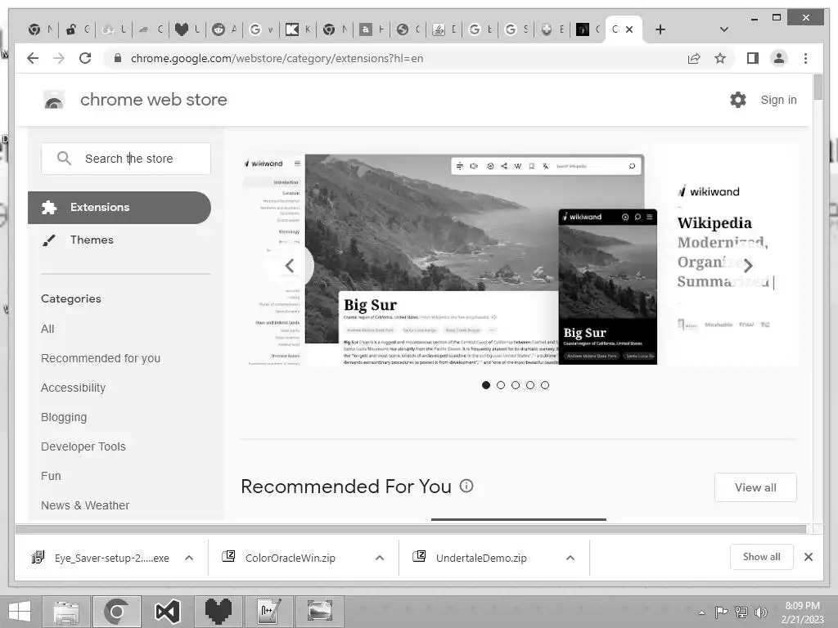Go back to the previous page
838x628 pixels.
(x=33, y=58)
